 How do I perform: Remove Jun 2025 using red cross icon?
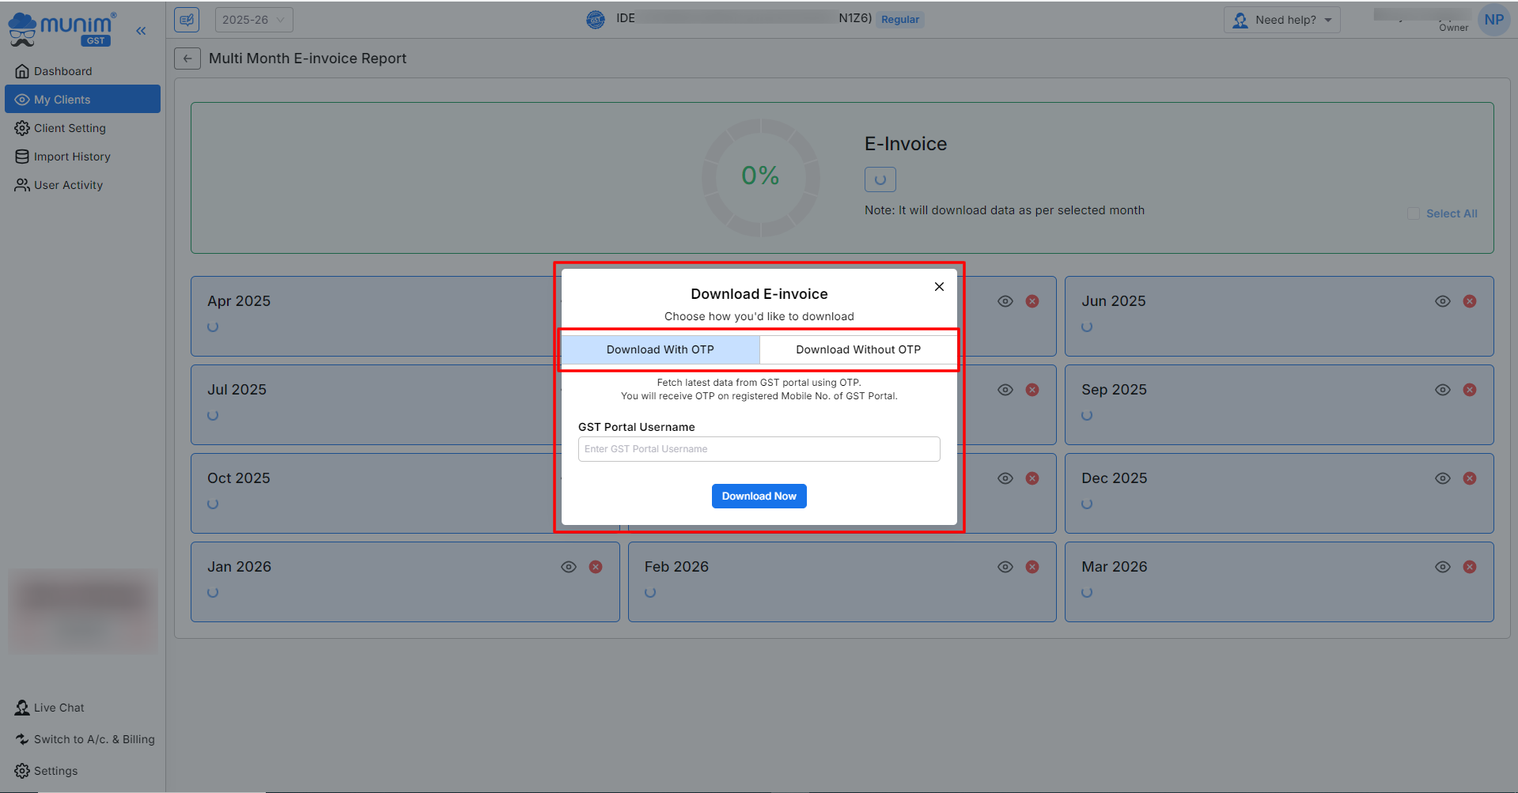coord(1469,301)
